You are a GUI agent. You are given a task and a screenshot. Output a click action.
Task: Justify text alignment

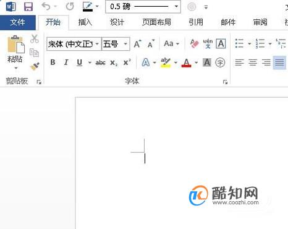279,63
